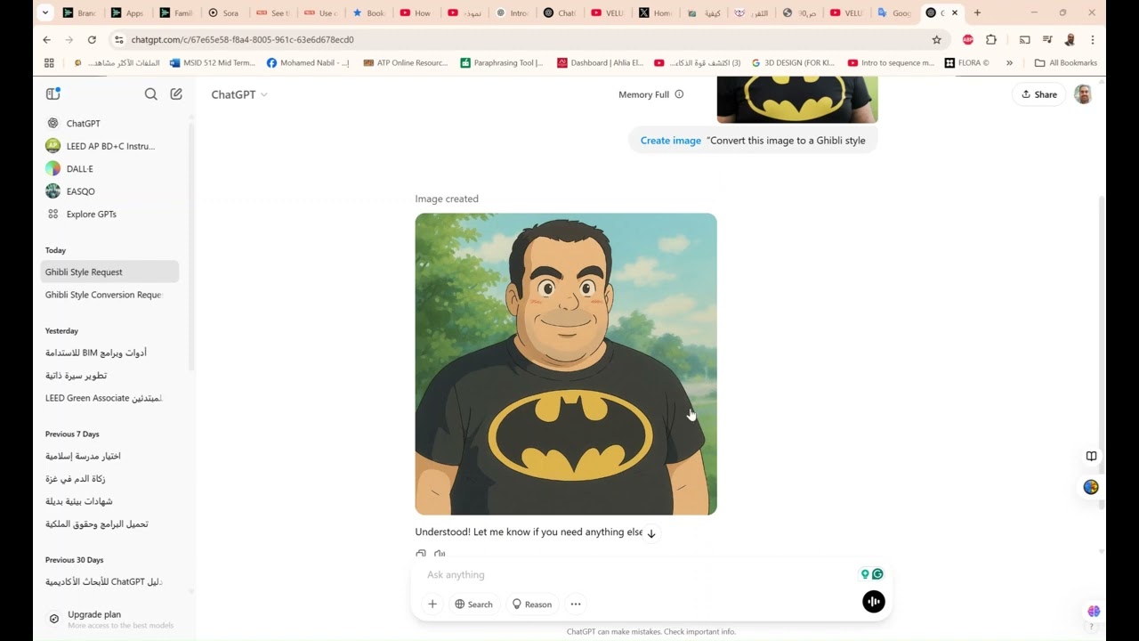The image size is (1139, 641).
Task: Start voice mode with the black waveform button
Action: [874, 602]
